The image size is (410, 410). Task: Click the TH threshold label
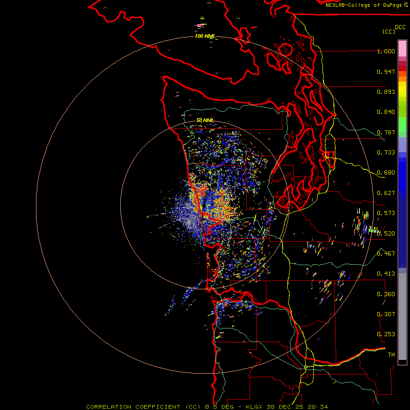[x=391, y=355]
